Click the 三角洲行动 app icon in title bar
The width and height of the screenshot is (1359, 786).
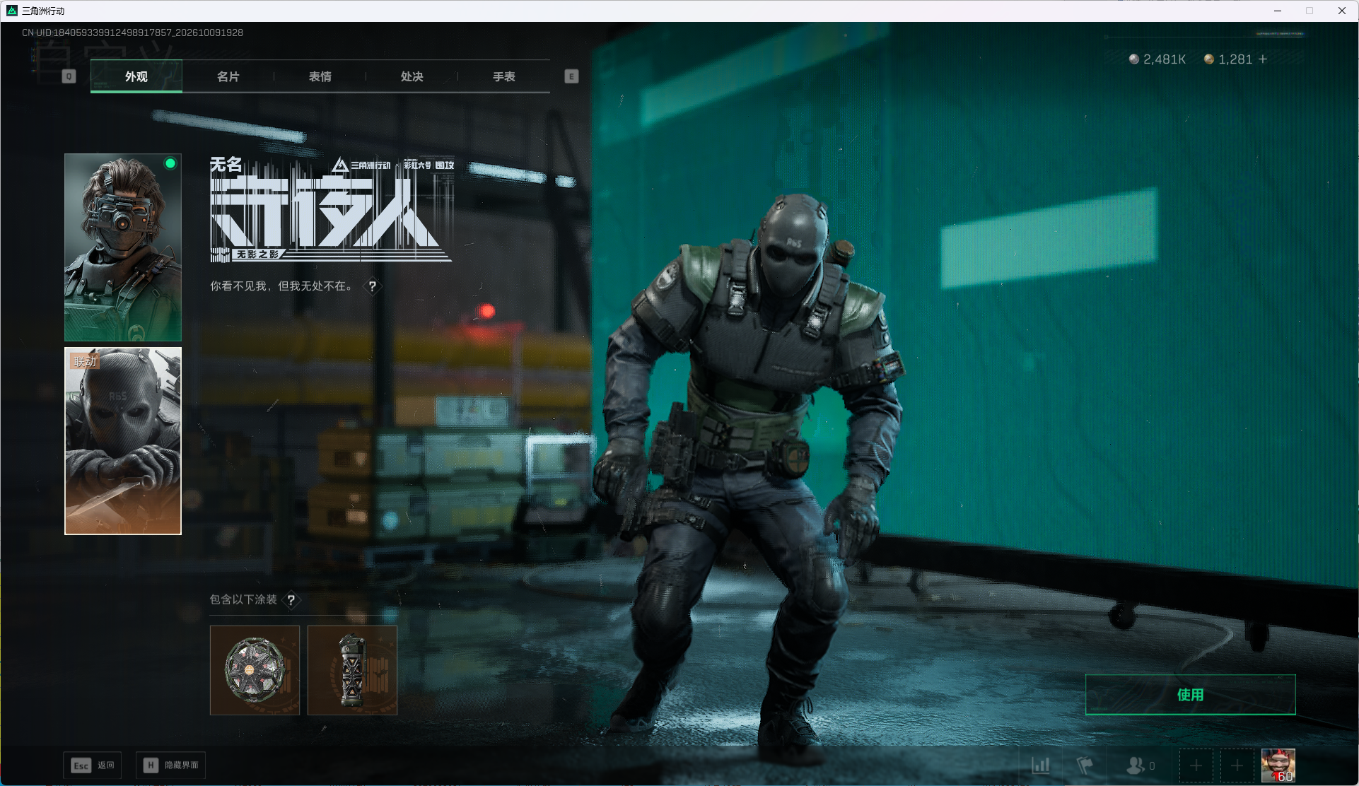pyautogui.click(x=12, y=11)
